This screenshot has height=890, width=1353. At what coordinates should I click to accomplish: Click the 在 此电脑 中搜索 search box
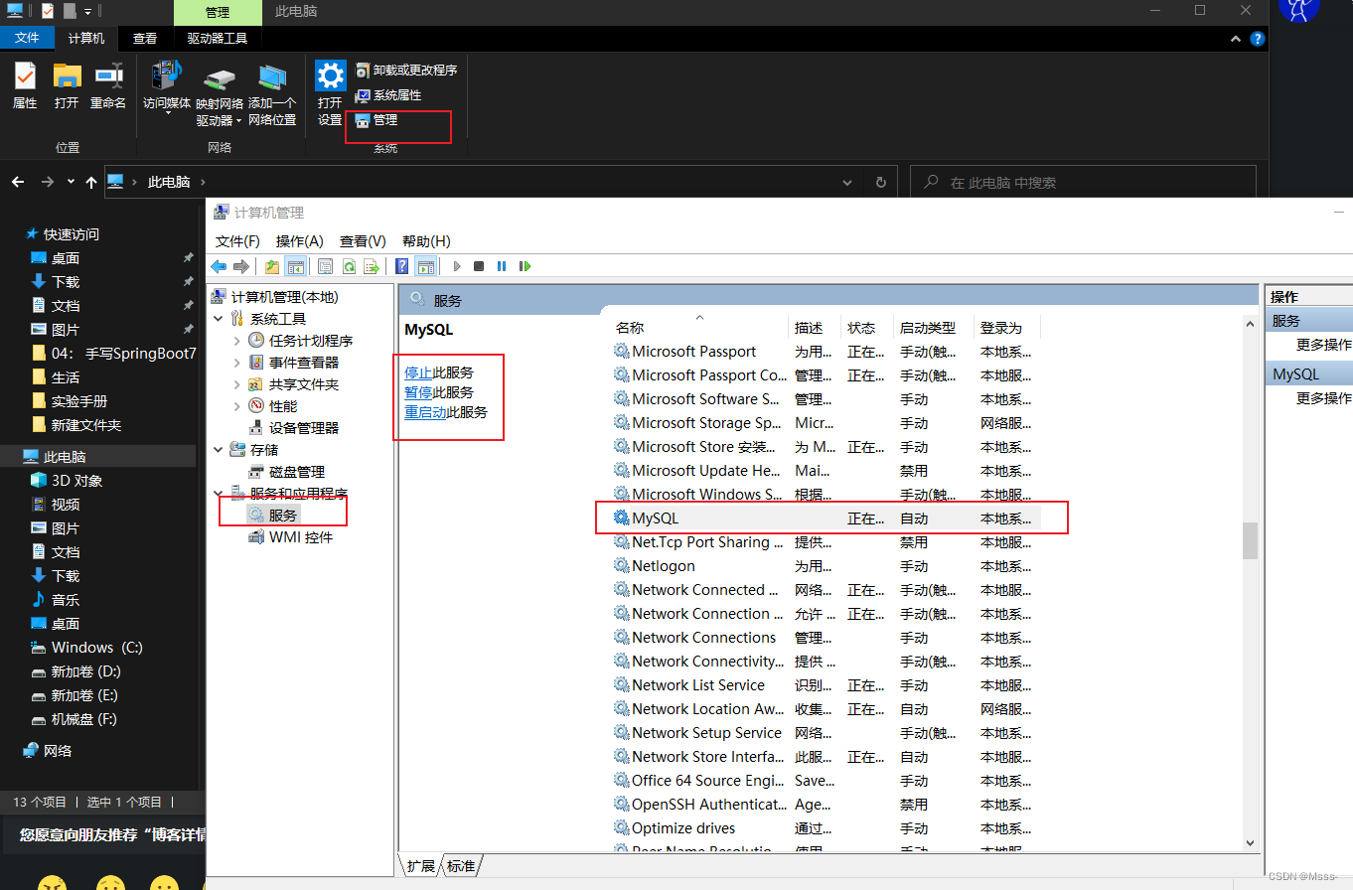click(1084, 183)
